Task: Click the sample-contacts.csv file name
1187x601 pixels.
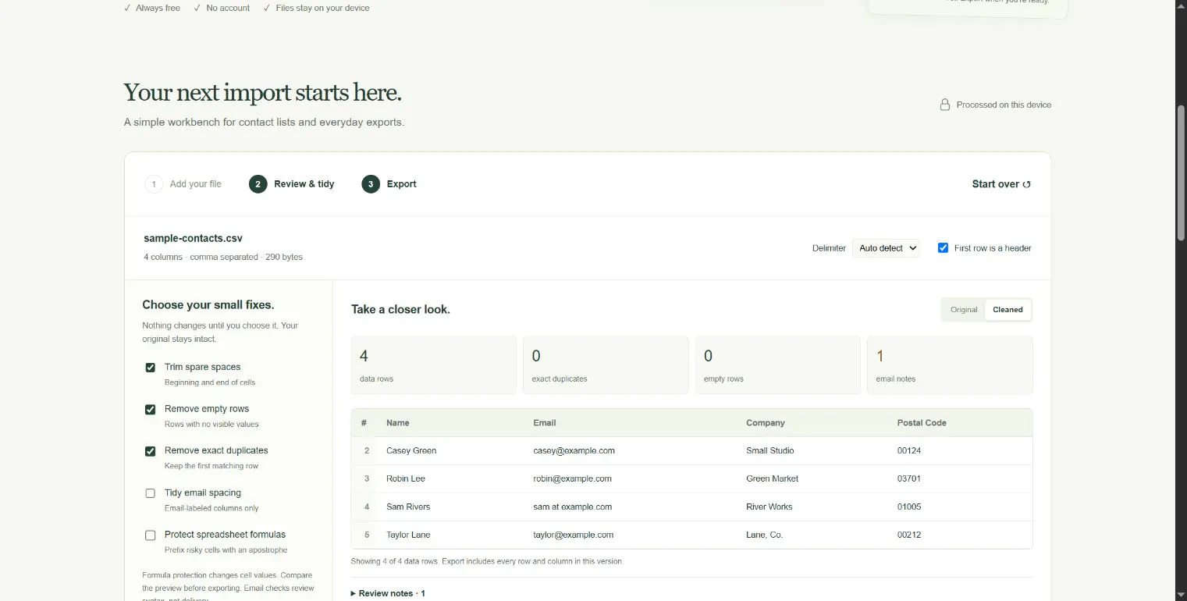Action: pyautogui.click(x=194, y=239)
